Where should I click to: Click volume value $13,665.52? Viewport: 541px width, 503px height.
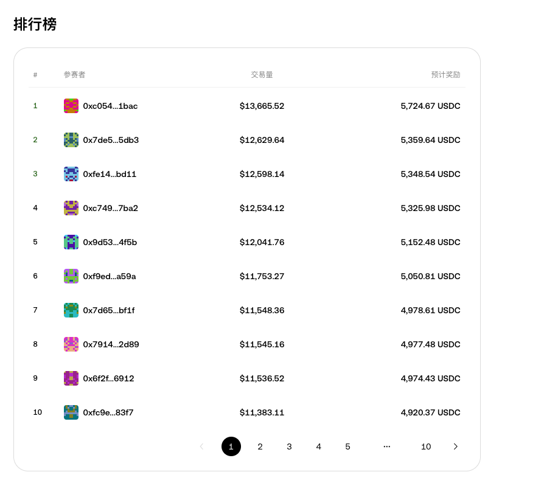pyautogui.click(x=262, y=106)
